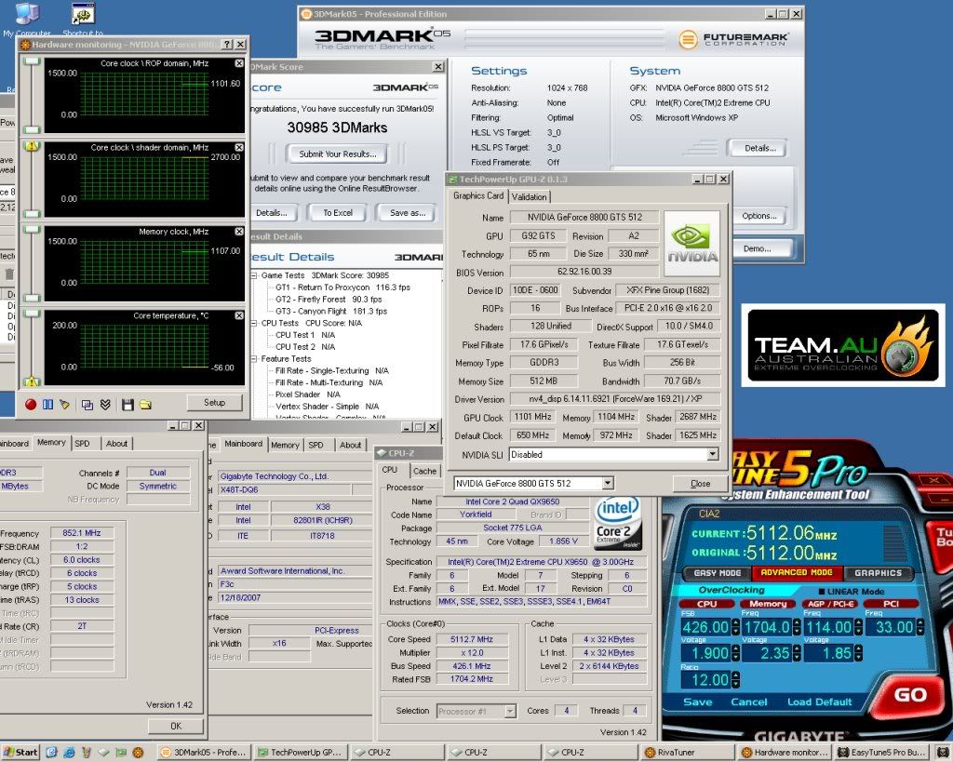Select GRAPHICS mode in EasyTune5
This screenshot has height=762, width=953.
[878, 573]
